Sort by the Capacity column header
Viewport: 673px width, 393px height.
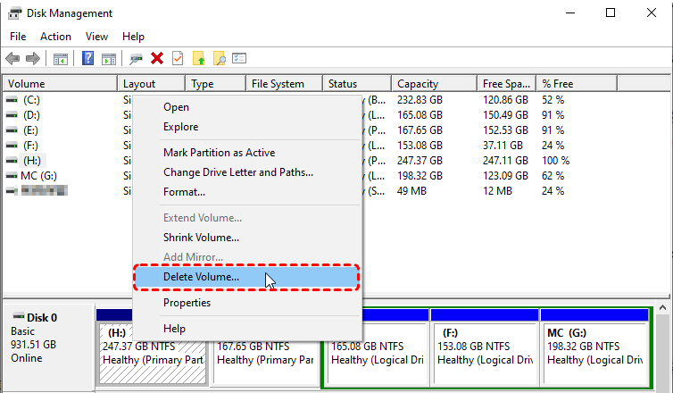[417, 84]
